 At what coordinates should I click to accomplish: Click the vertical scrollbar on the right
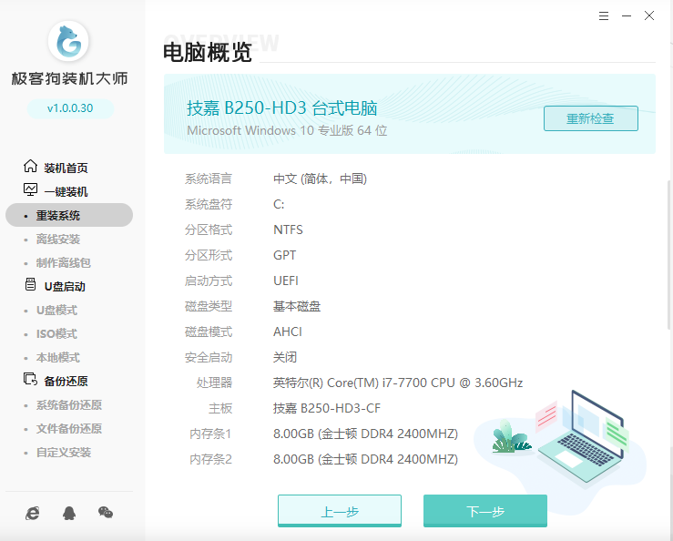tap(669, 255)
